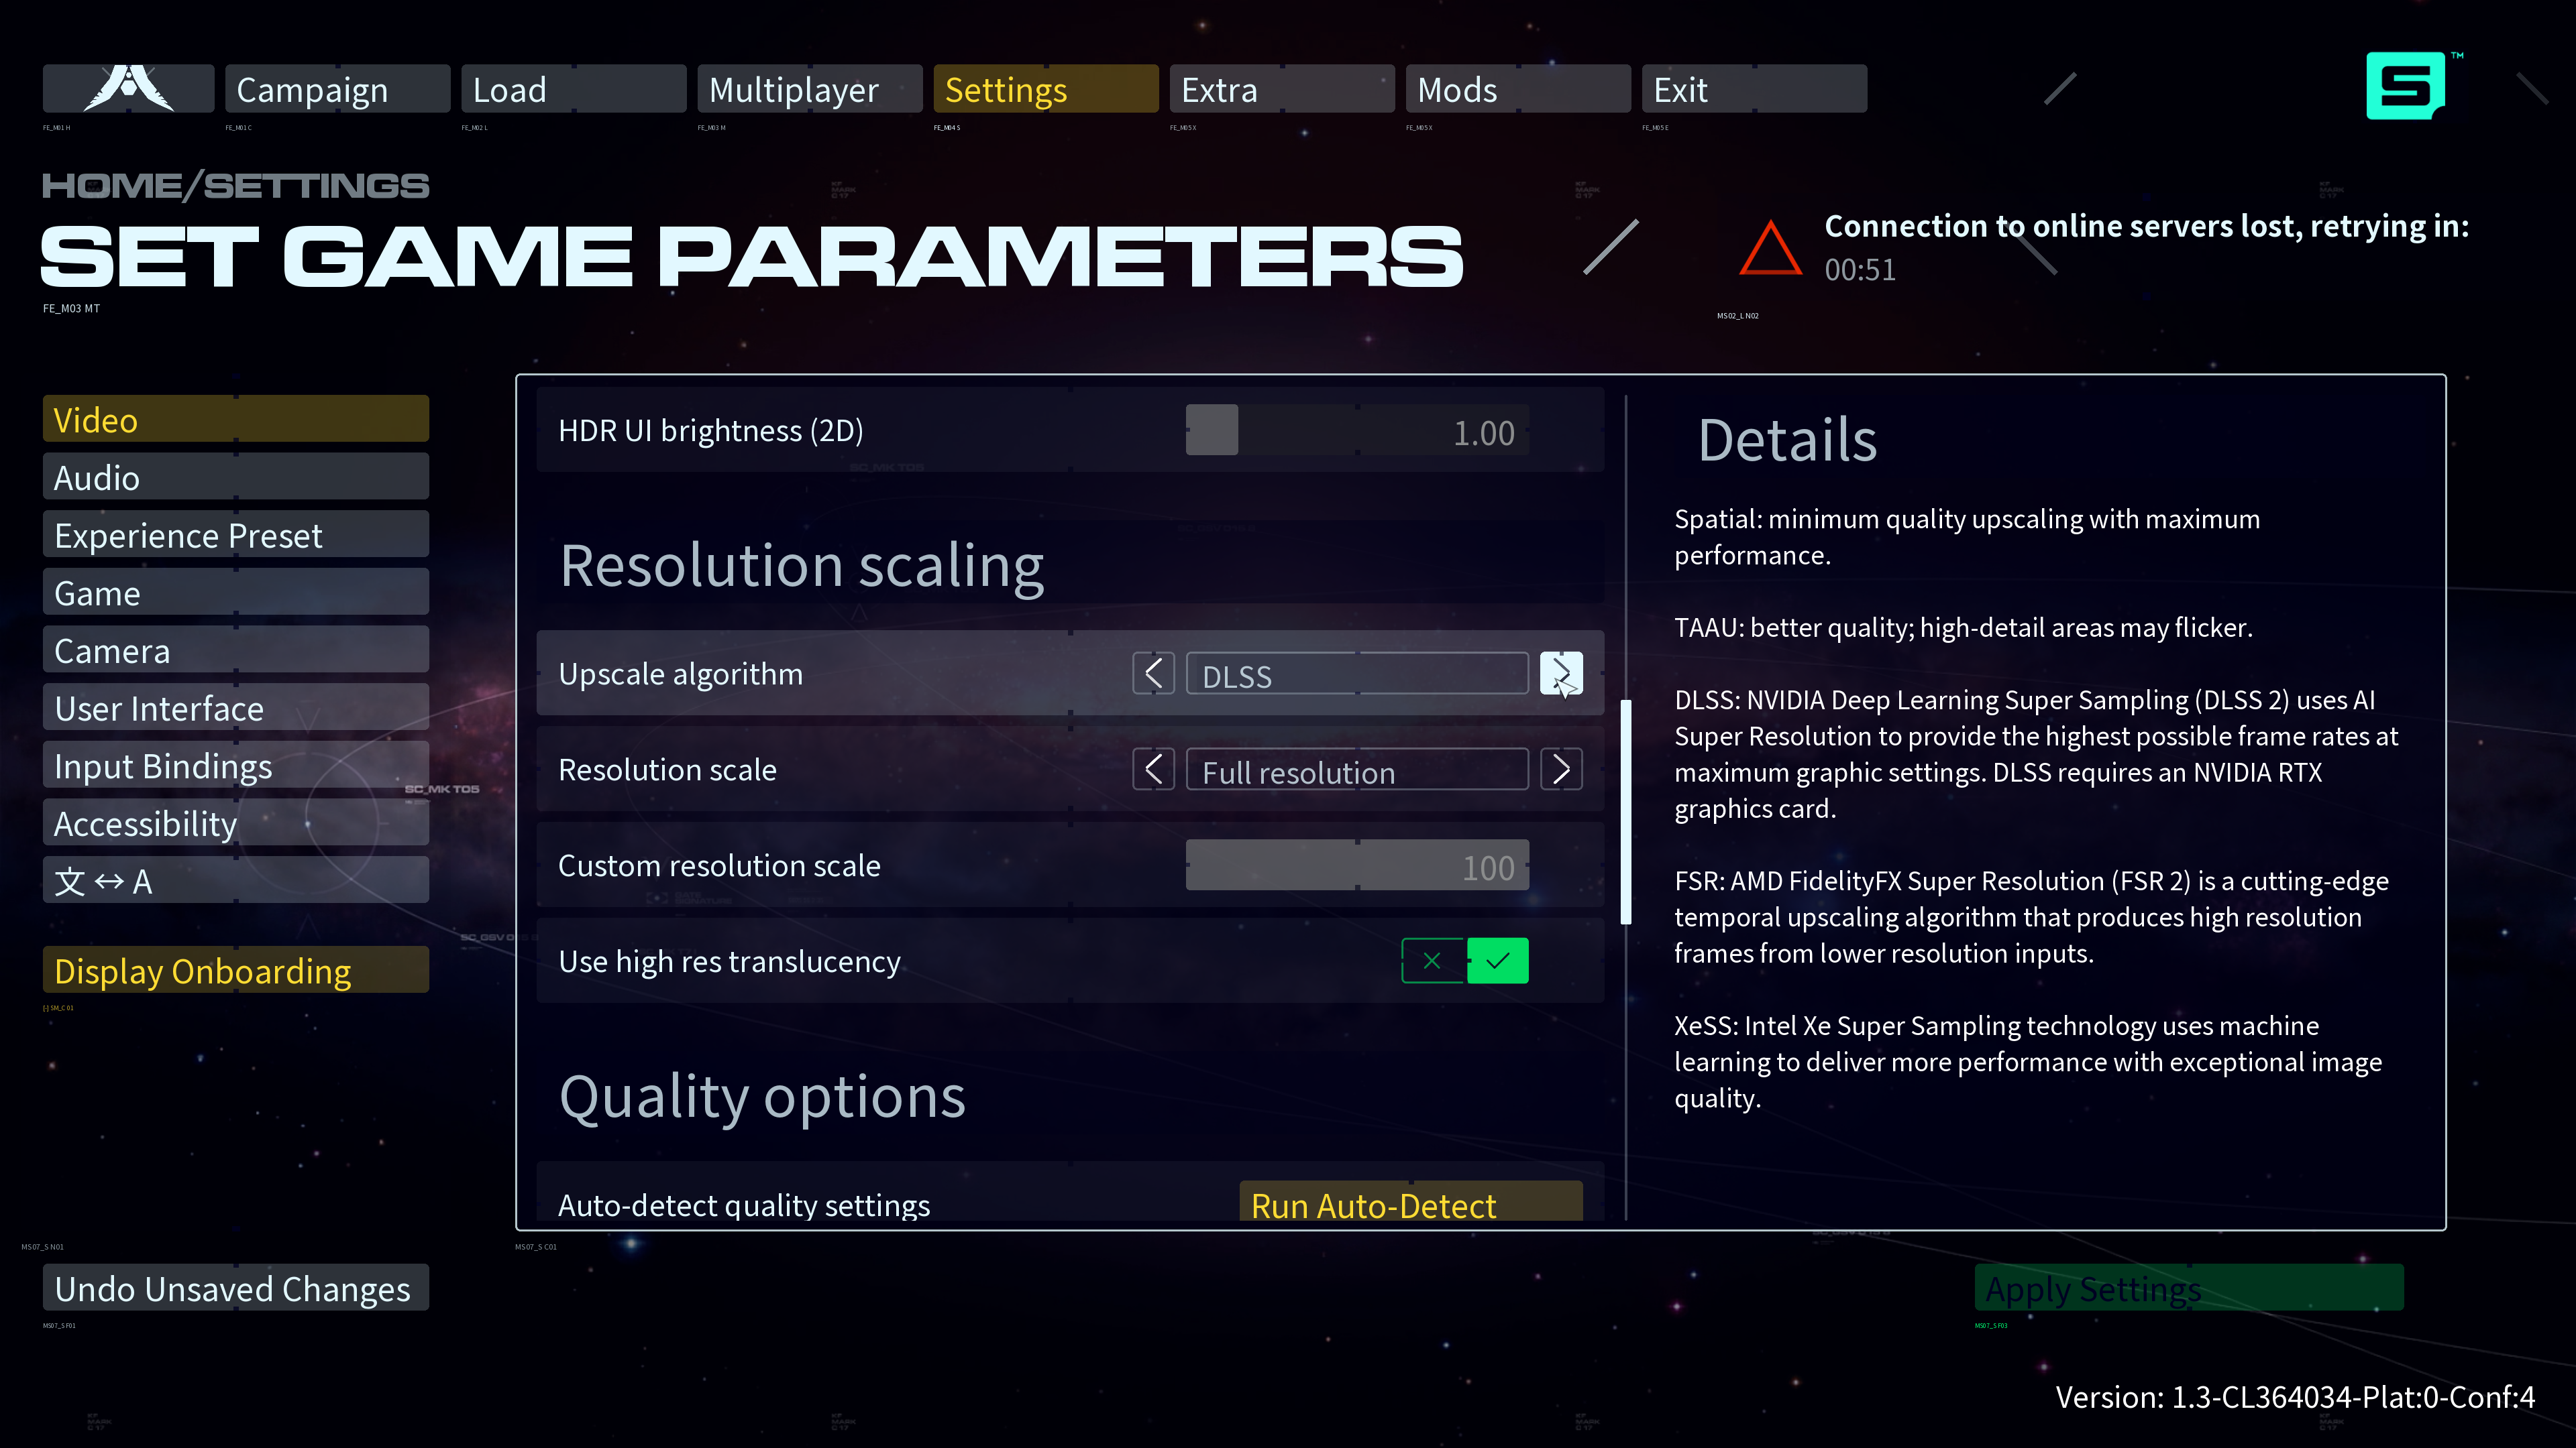Screen dimensions: 2576x1448
Task: Select previous upscale algorithm arrow
Action: click(x=1153, y=674)
